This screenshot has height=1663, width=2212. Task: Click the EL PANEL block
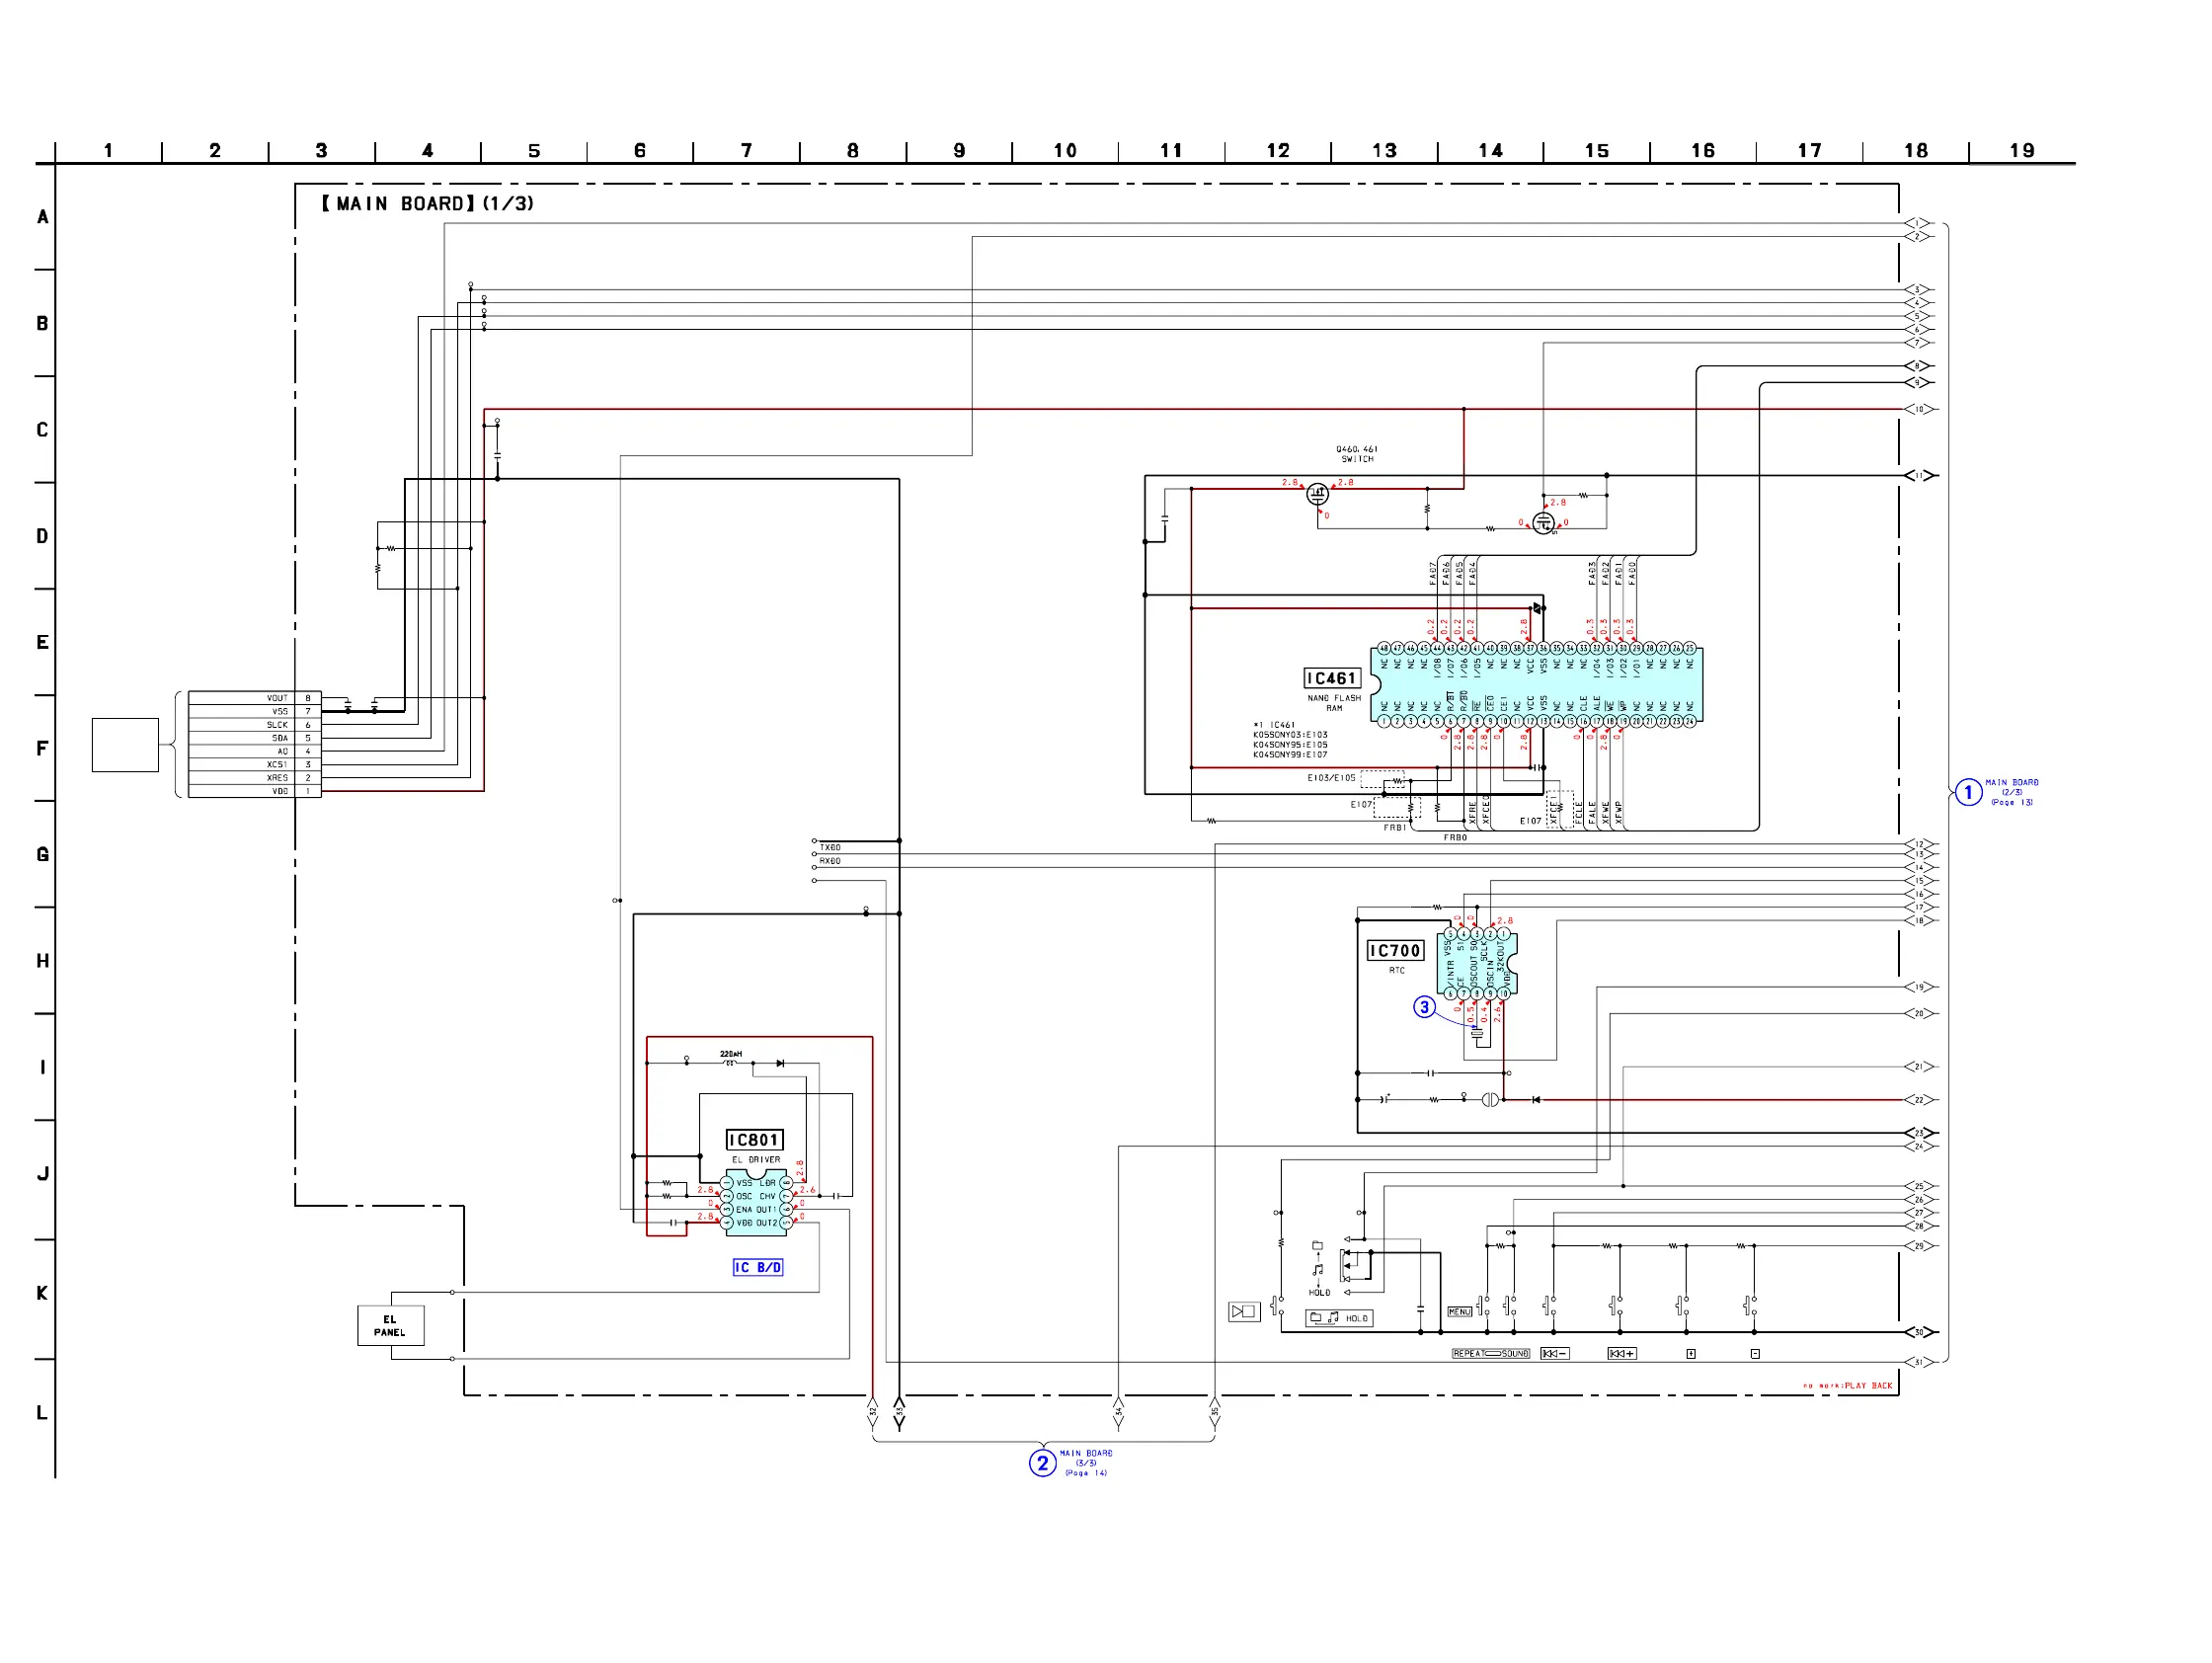coord(390,1325)
